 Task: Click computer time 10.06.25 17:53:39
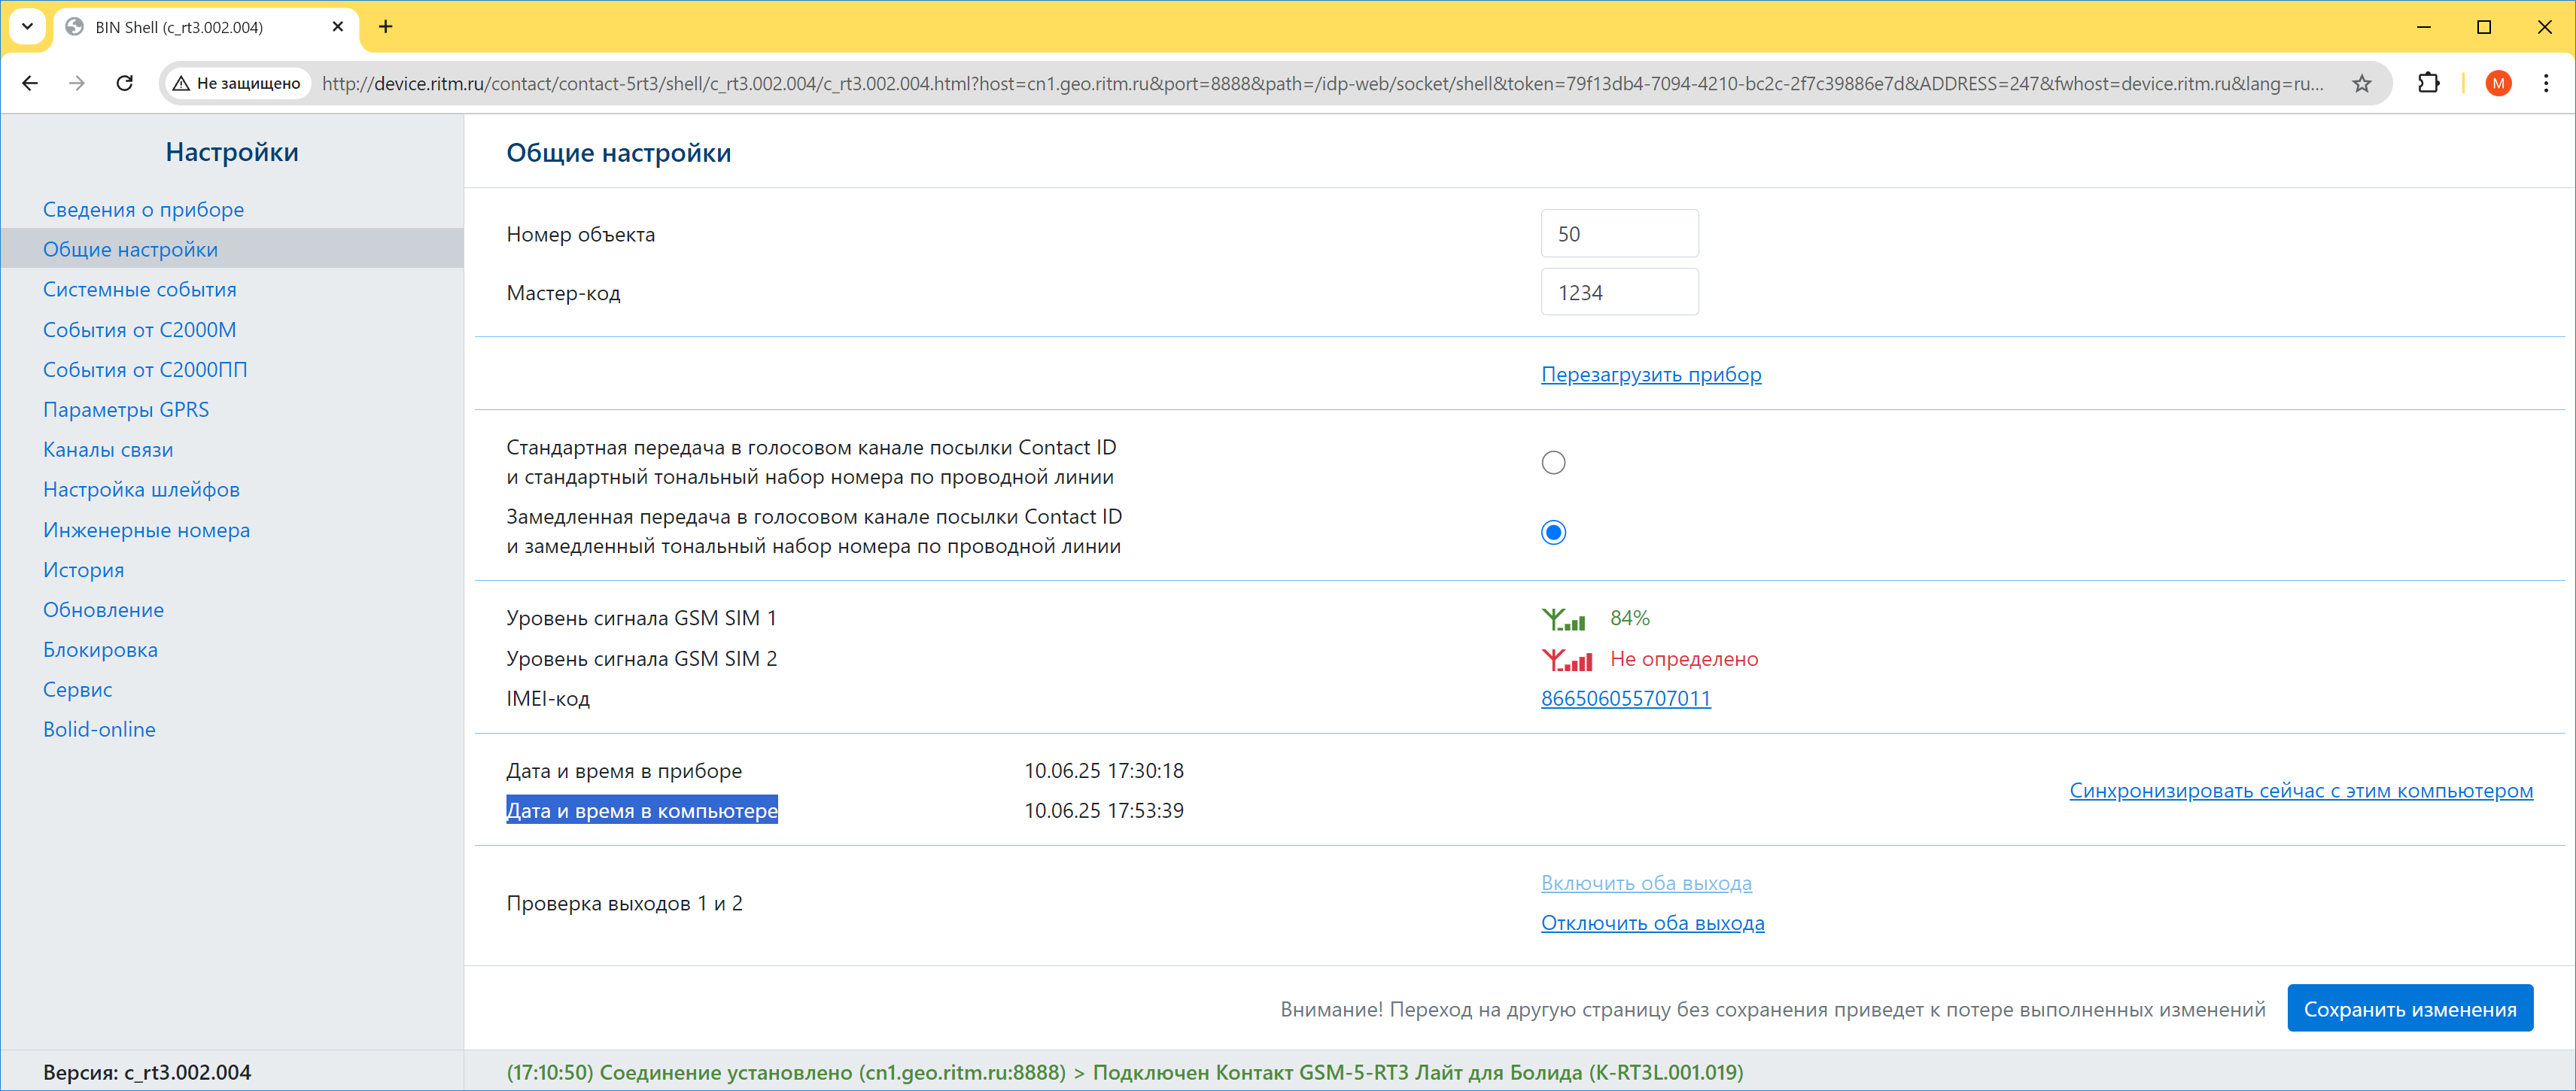1104,811
